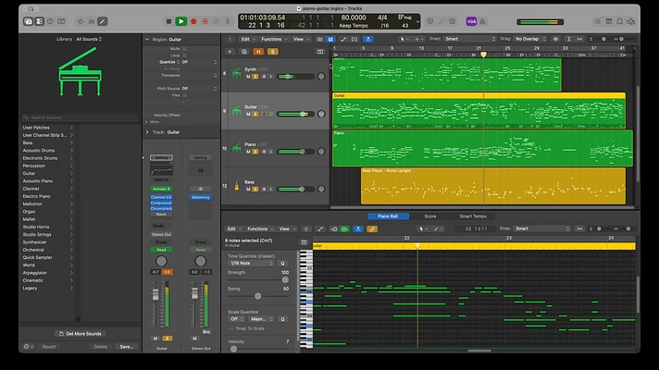
Task: Enable the Snap To Scale checkbox
Action: pos(231,328)
